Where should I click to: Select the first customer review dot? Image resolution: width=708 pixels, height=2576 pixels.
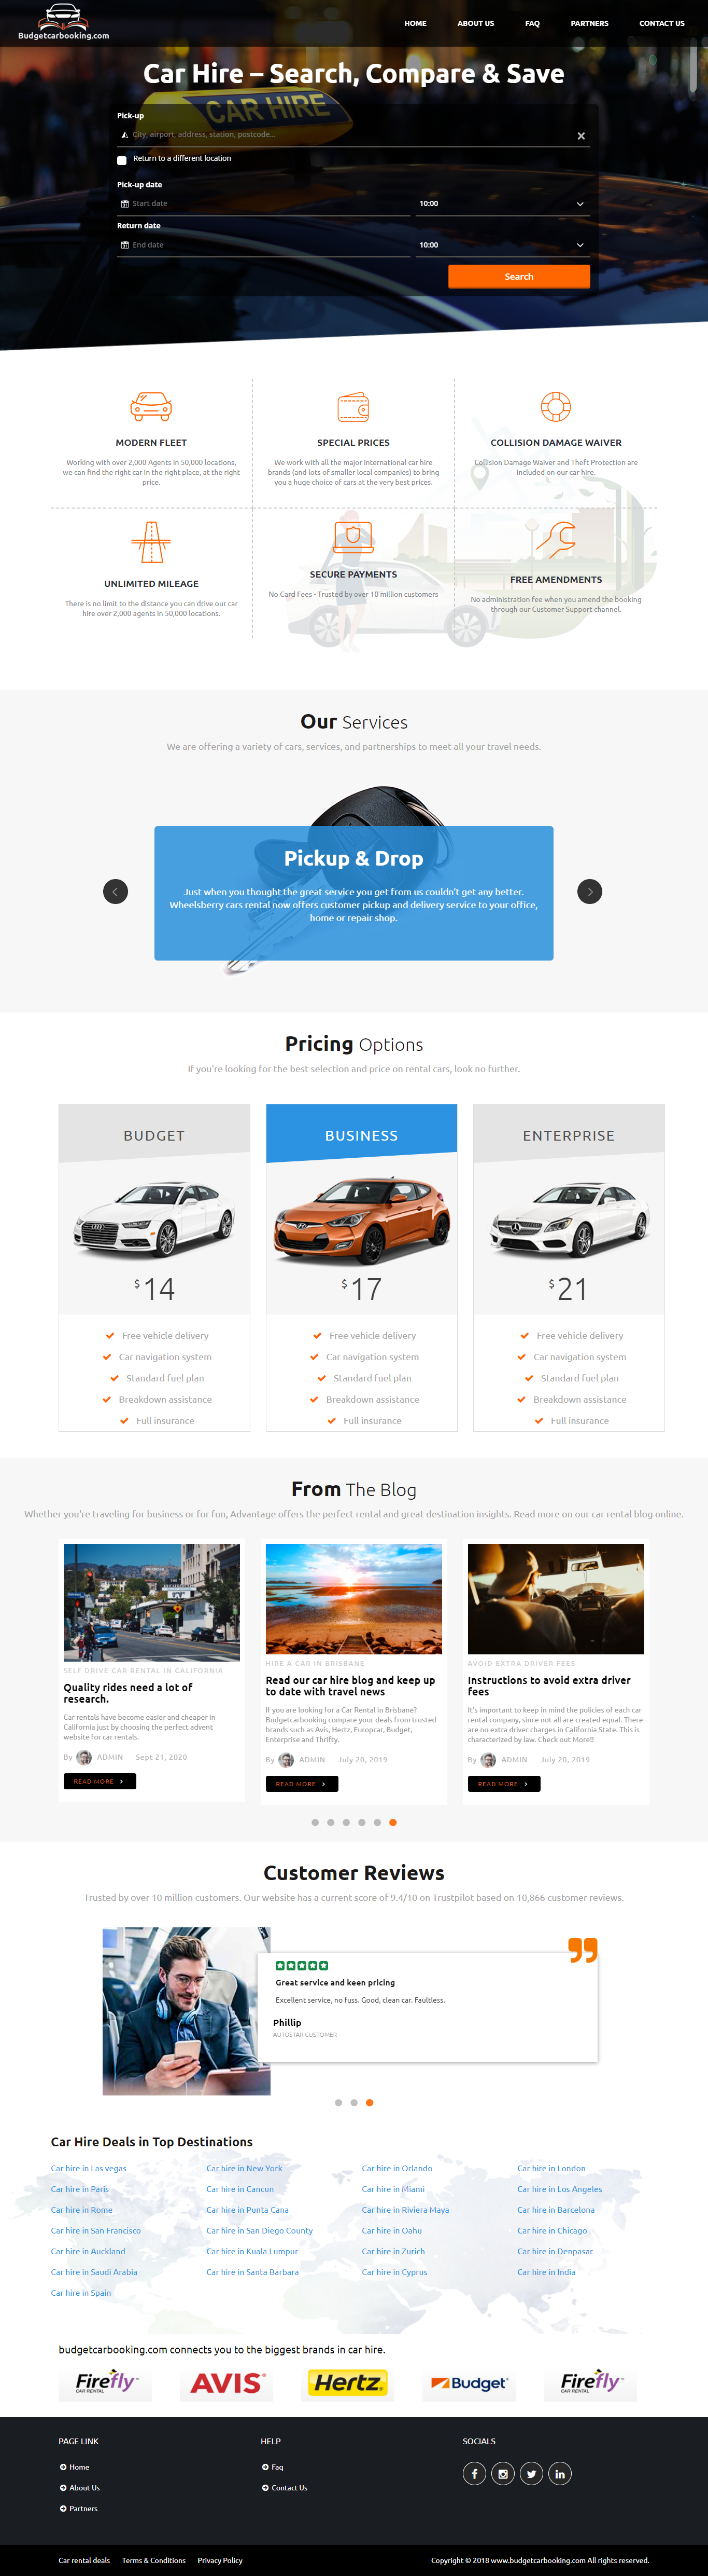tap(338, 2102)
